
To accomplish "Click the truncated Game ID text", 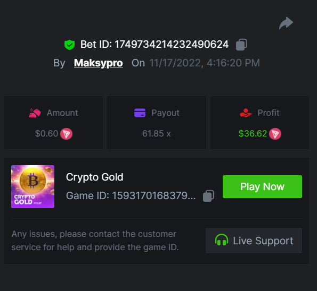I will 131,195.
